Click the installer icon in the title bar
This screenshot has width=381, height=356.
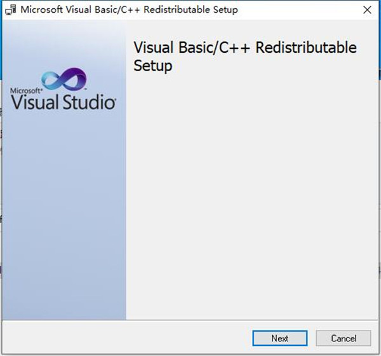11,10
